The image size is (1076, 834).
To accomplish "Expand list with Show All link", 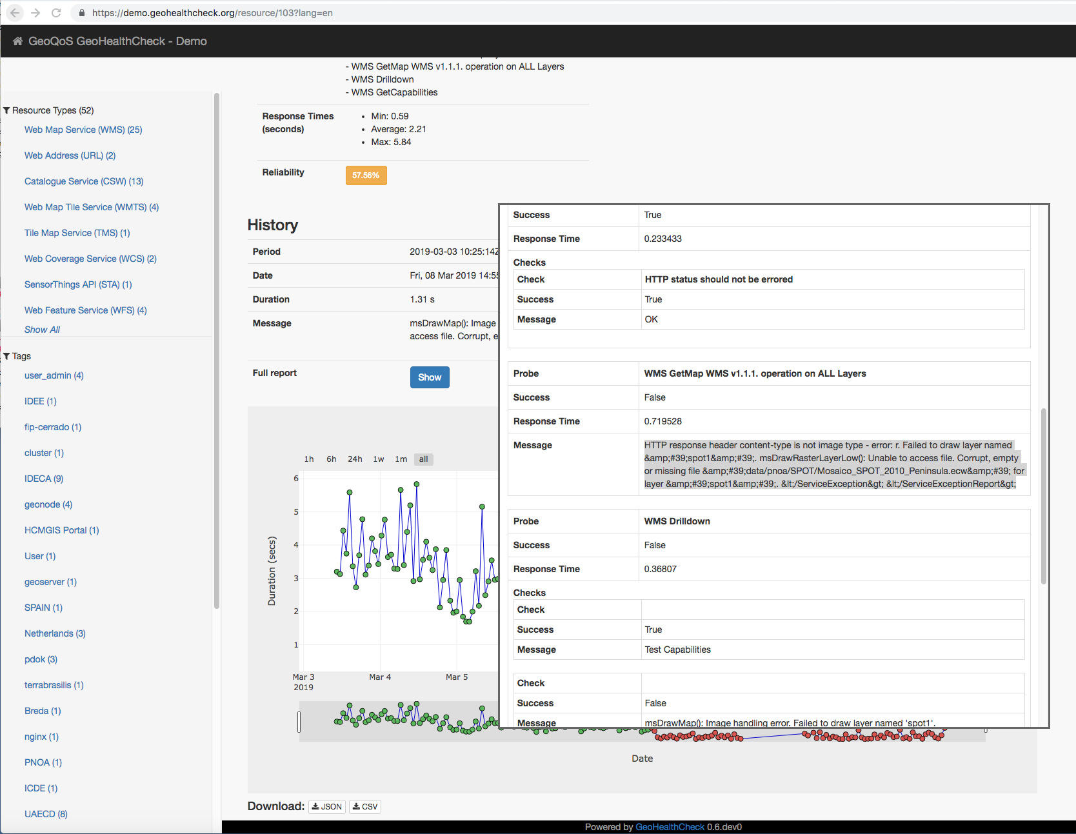I will (42, 330).
